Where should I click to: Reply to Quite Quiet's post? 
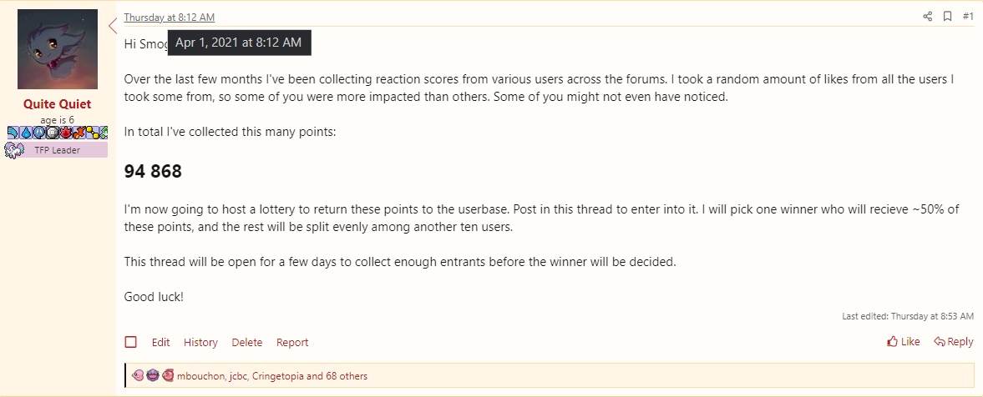coord(954,342)
